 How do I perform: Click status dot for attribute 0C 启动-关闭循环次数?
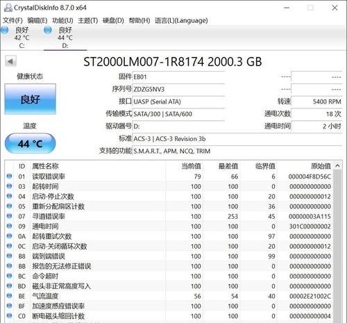(9, 246)
